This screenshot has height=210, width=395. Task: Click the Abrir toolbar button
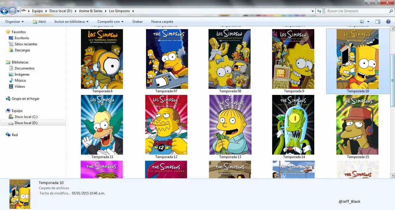tap(39, 22)
